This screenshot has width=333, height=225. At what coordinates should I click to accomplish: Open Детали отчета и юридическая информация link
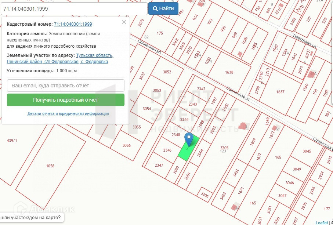tap(68, 114)
